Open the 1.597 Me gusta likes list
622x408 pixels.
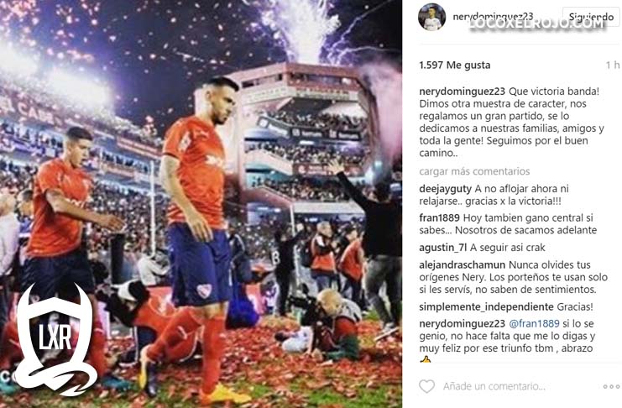455,65
